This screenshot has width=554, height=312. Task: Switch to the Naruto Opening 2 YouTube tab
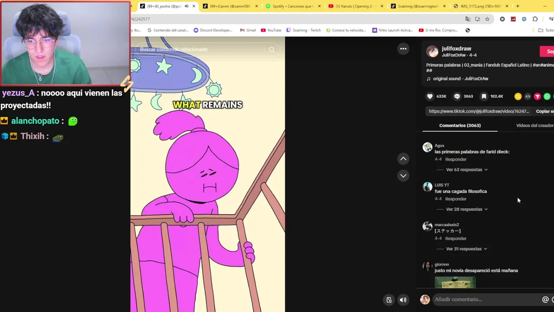[x=355, y=6]
